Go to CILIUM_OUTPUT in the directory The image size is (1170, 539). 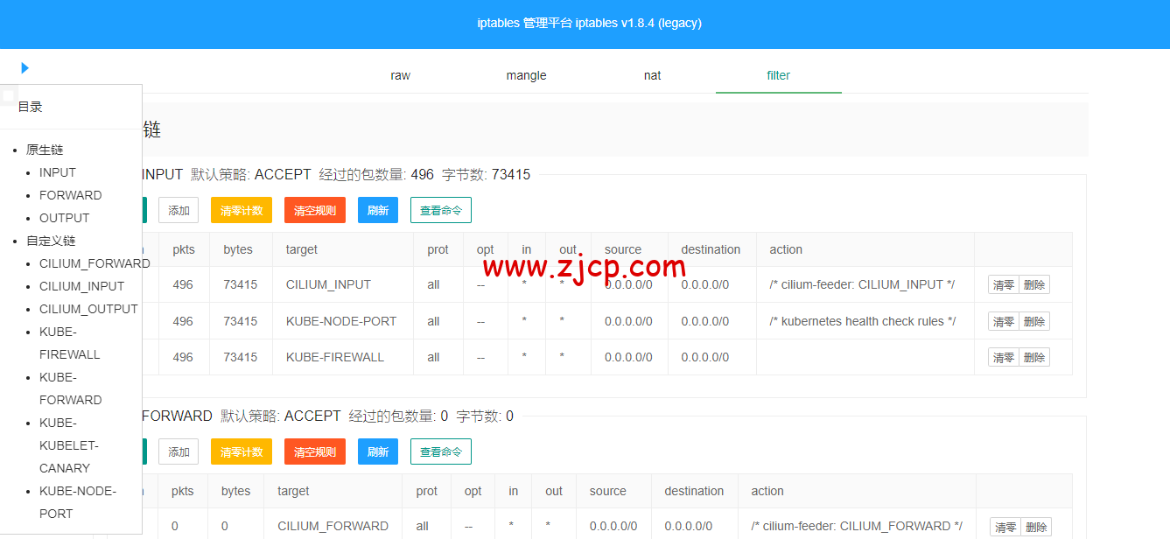tap(88, 309)
